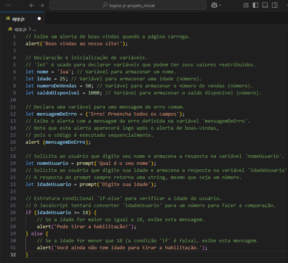Click comment 'Estrutura condicional if-else'
288x263 pixels.
click(x=123, y=199)
